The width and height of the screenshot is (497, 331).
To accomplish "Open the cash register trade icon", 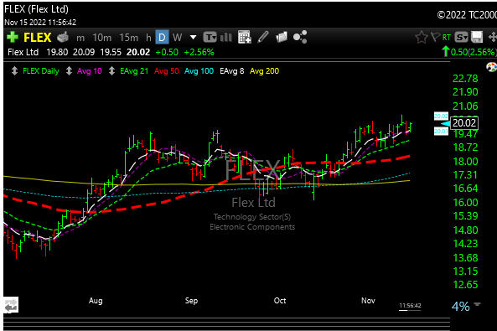I will point(63,38).
